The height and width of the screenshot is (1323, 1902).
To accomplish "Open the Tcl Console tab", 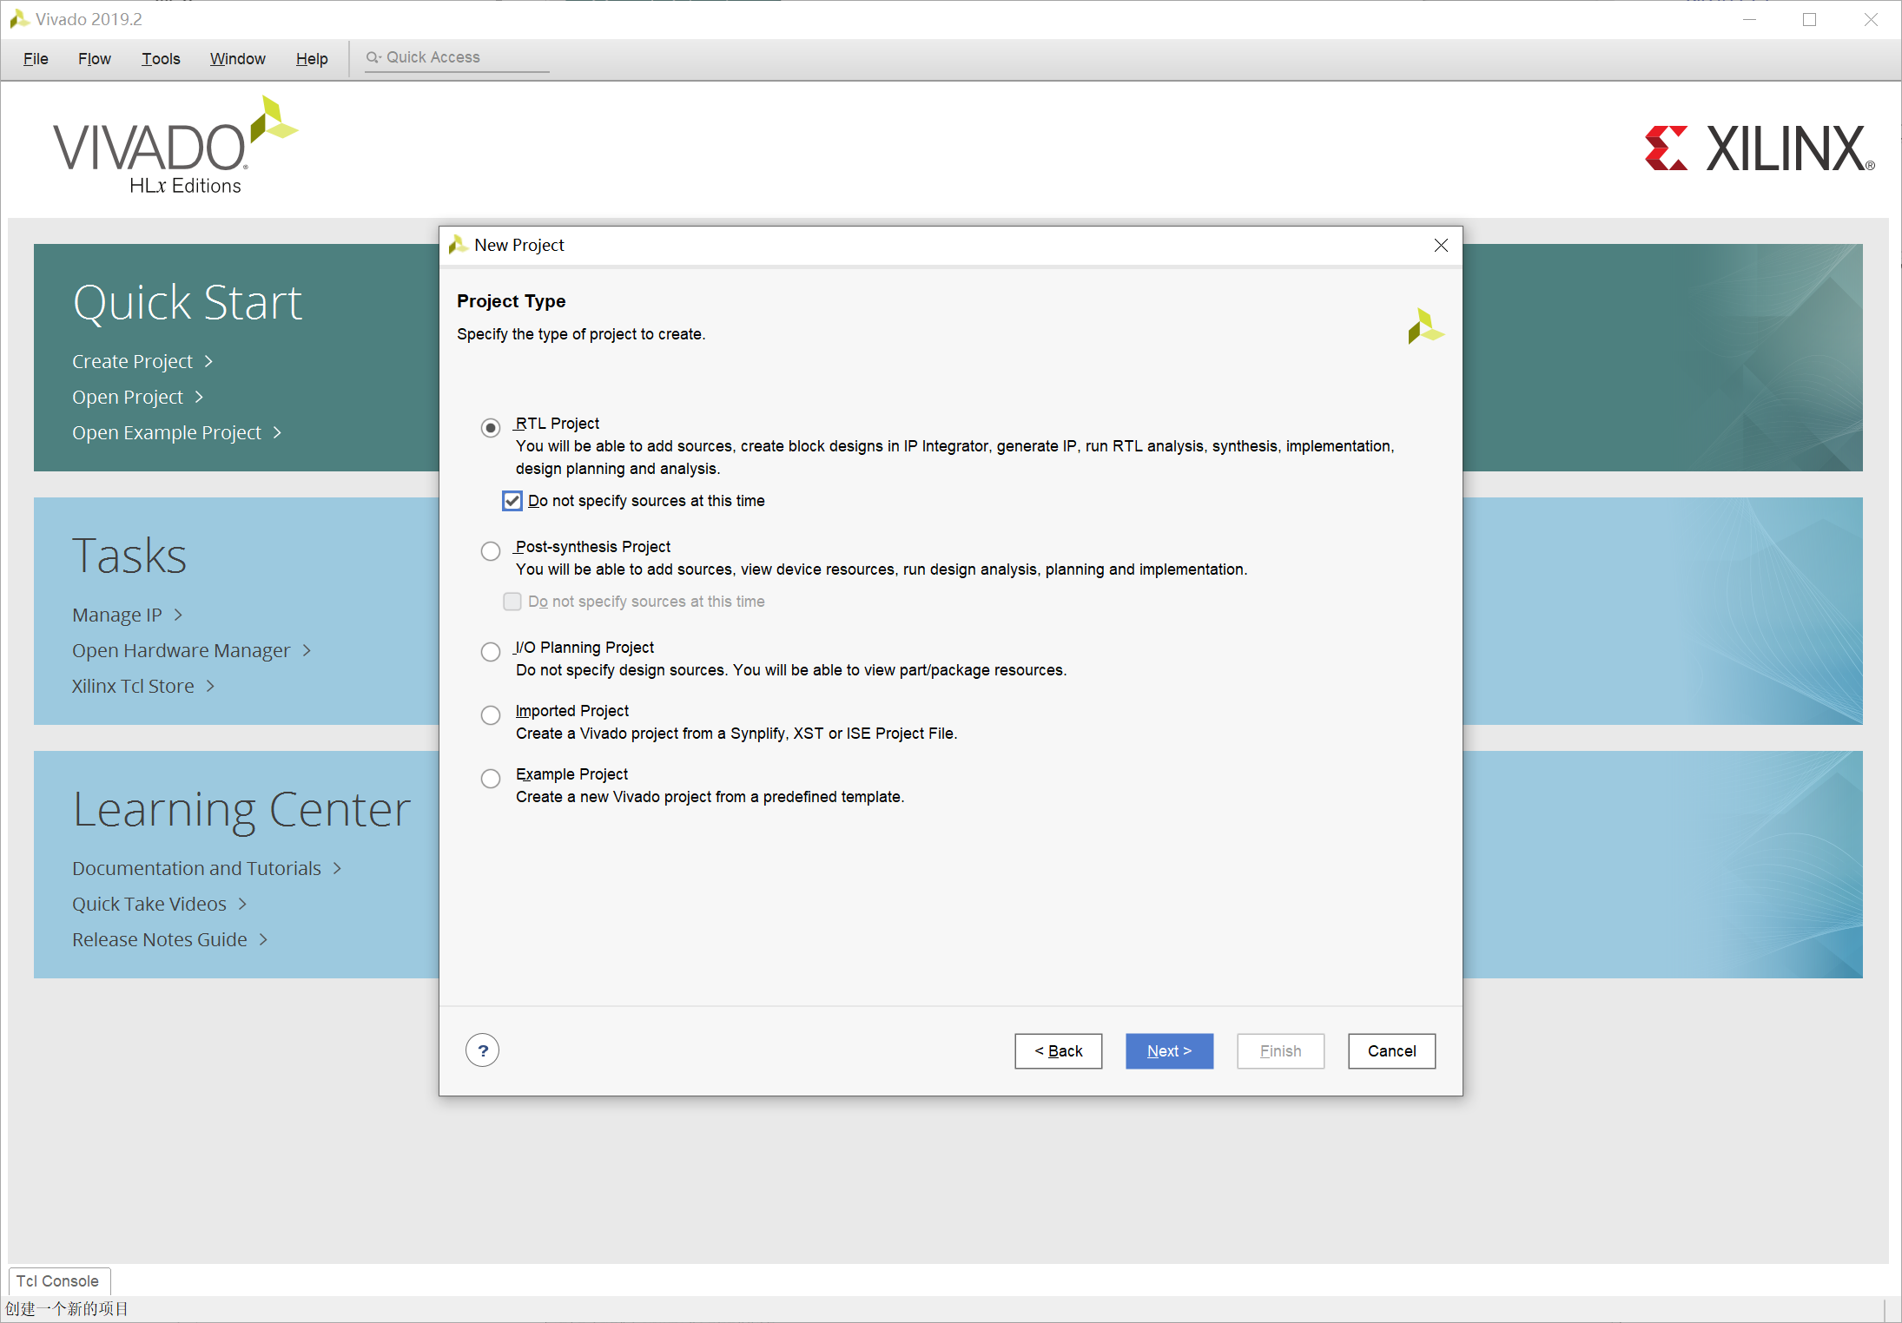I will pyautogui.click(x=57, y=1280).
